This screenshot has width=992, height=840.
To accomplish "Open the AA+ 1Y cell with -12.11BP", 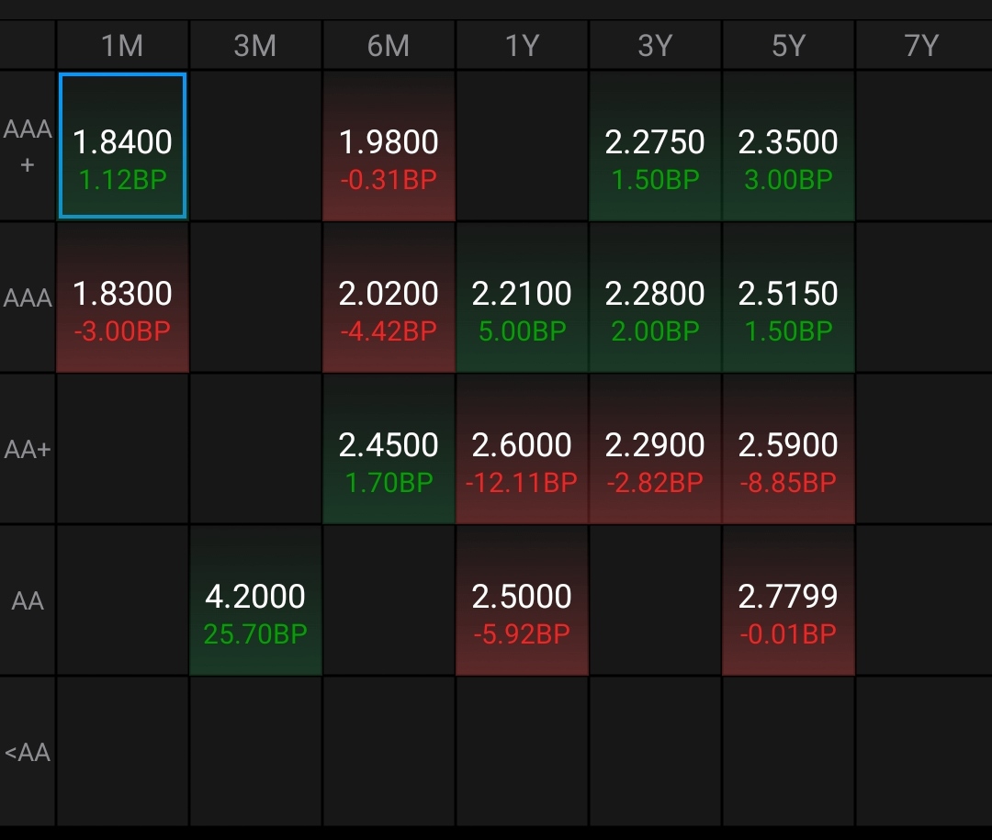I will [522, 450].
